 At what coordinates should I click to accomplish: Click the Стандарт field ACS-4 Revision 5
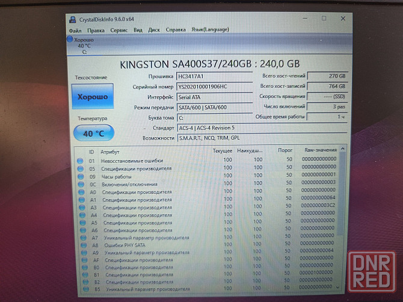point(262,128)
